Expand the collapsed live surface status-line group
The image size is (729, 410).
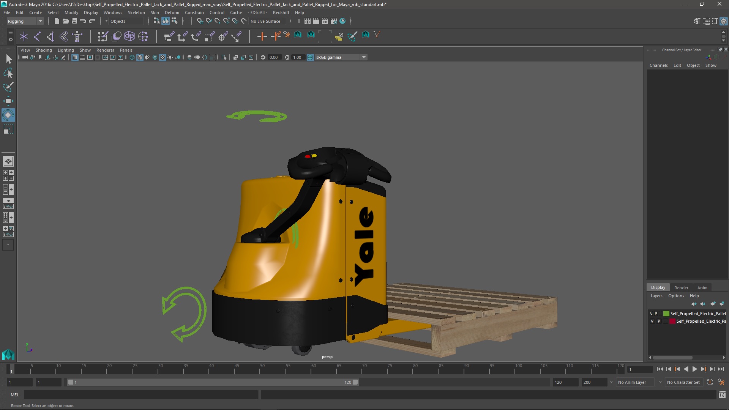290,21
